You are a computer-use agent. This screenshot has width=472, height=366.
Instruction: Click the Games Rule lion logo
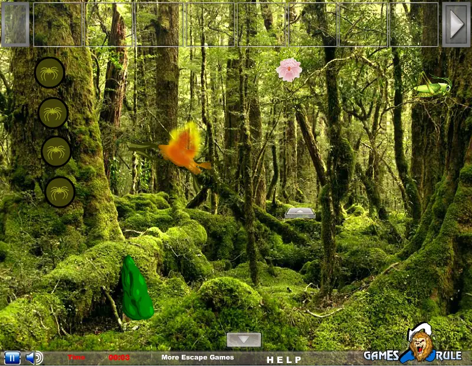tap(413, 343)
